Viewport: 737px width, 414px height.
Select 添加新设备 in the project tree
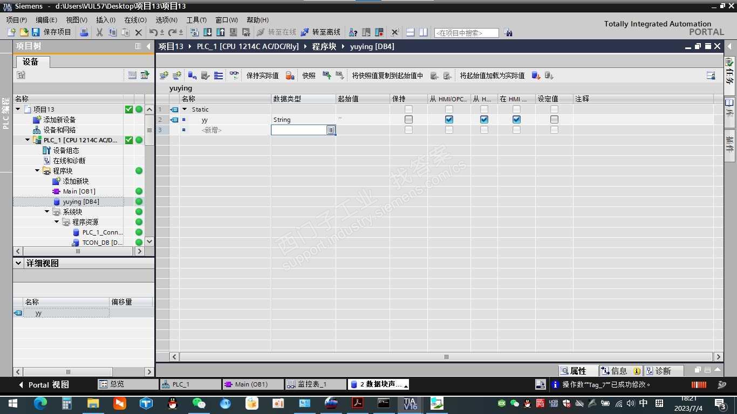click(59, 120)
